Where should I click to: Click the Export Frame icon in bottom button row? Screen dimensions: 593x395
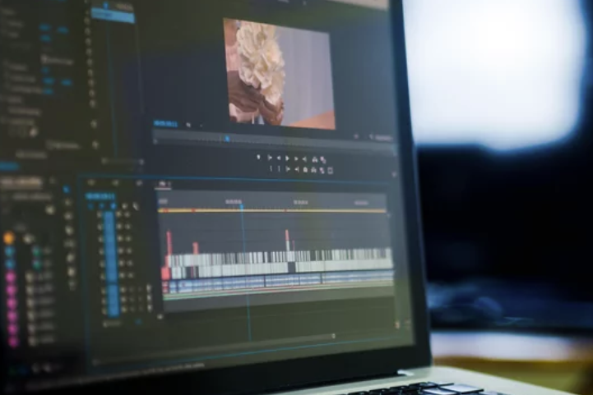pos(330,170)
